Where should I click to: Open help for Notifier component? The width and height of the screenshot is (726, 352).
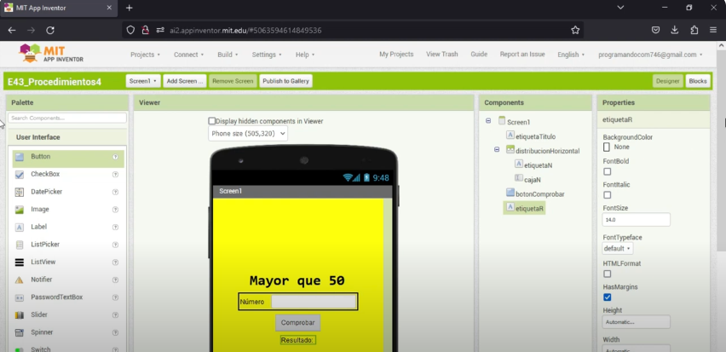(x=115, y=280)
